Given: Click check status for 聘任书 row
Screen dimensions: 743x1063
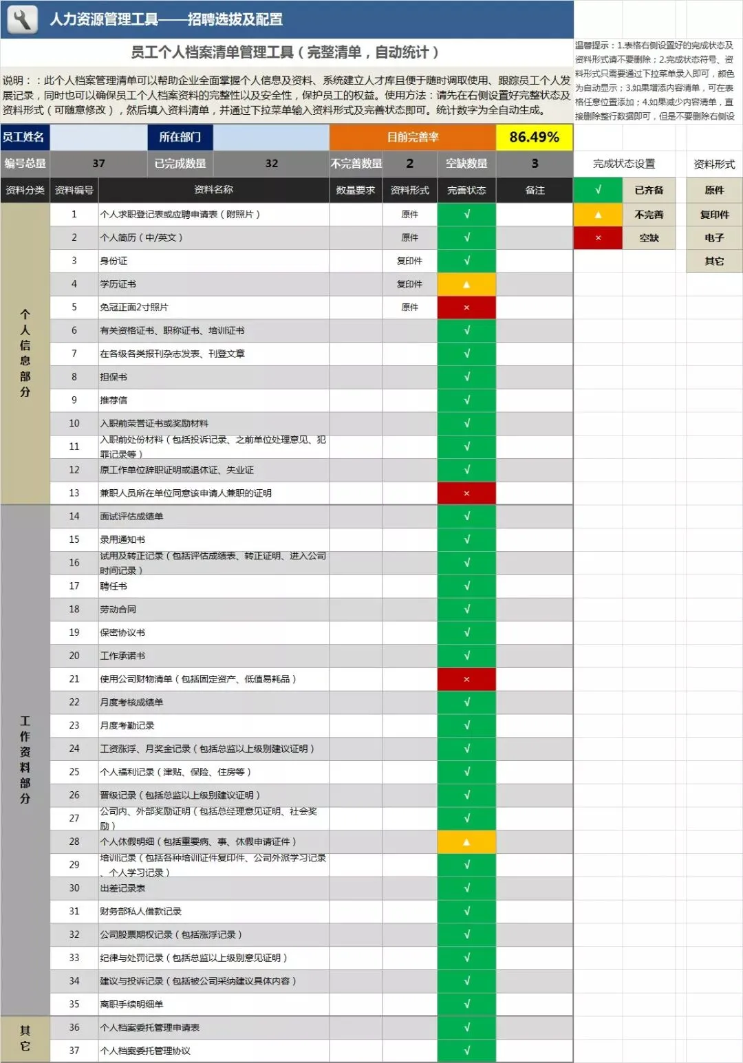Looking at the screenshot, I should tap(466, 586).
